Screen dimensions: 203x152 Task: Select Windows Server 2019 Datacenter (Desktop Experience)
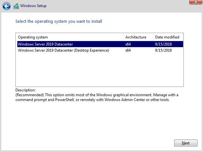pos(100,50)
